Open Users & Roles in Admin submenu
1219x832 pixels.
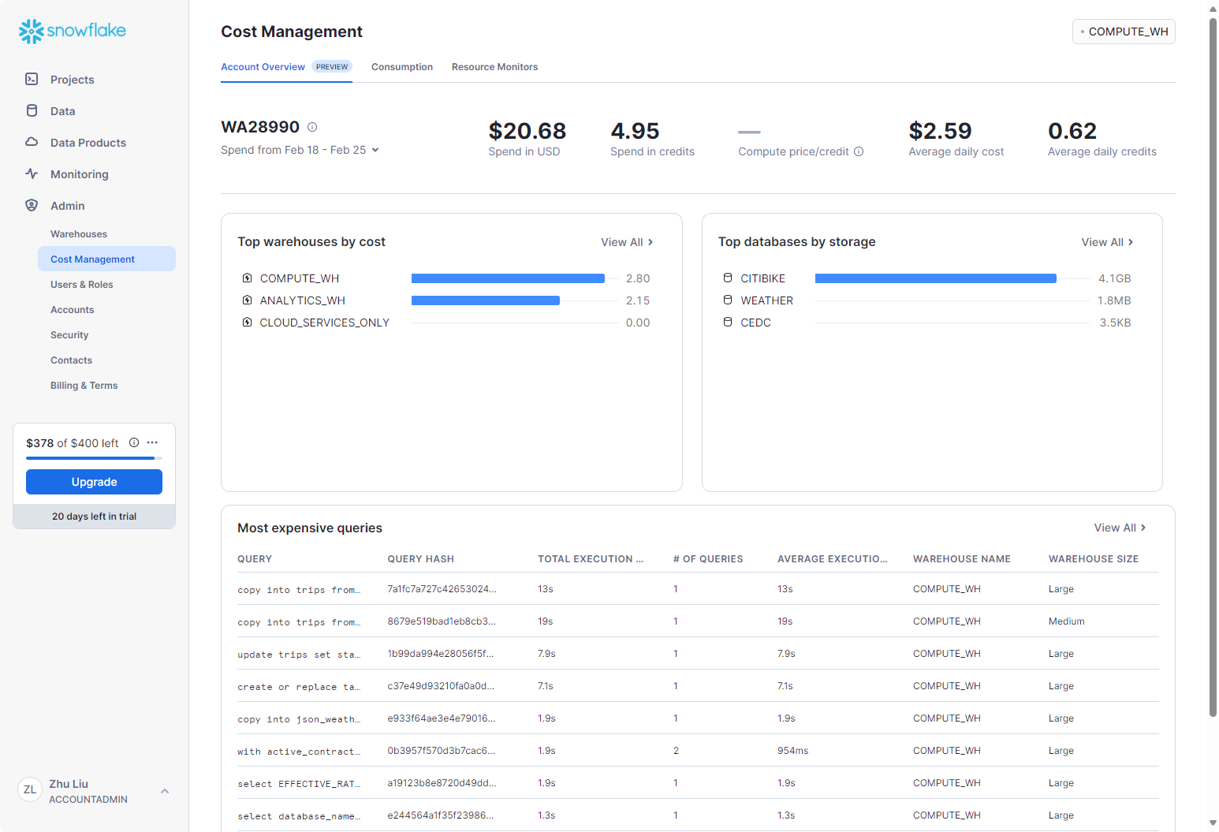[x=82, y=285]
